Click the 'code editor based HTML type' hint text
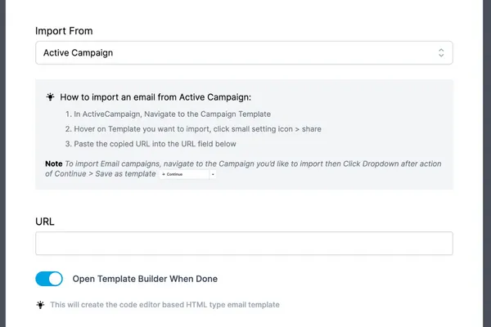The image size is (491, 327). [x=165, y=305]
